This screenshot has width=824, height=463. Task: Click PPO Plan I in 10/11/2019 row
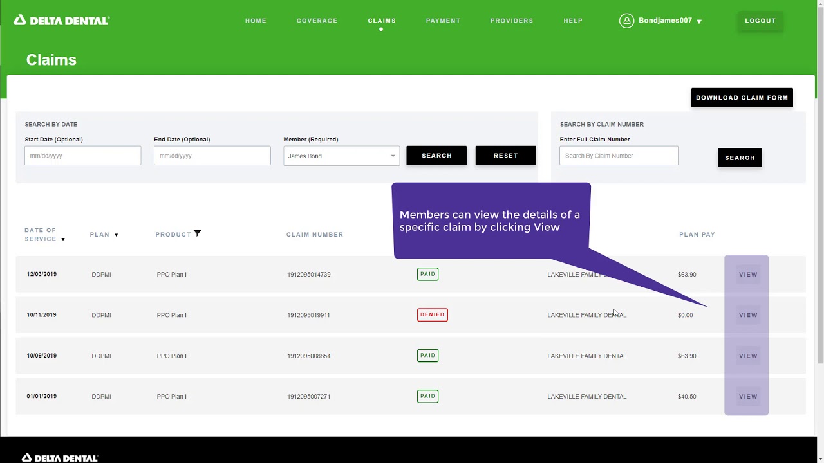point(172,315)
